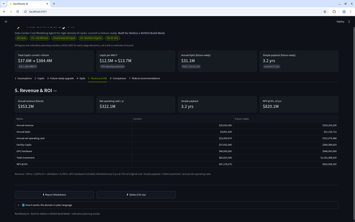355x222 pixels.
Task: Select the NPV @ 8% row label
Action: [22, 164]
